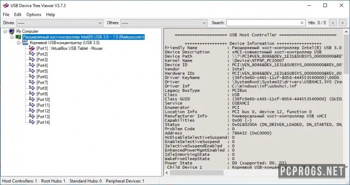Select the [Port2] tree entry
The width and height of the screenshot is (350, 185).
(x=42, y=54)
